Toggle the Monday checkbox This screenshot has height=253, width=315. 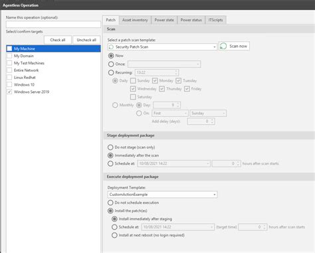pyautogui.click(x=155, y=80)
